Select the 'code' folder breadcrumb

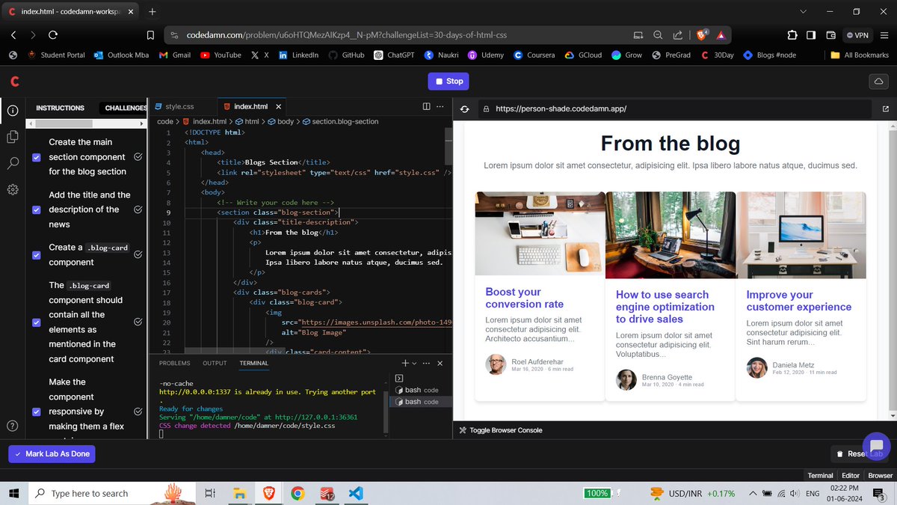[x=164, y=121]
